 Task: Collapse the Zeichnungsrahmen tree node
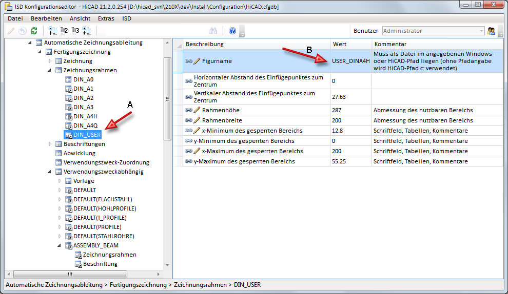(x=50, y=70)
